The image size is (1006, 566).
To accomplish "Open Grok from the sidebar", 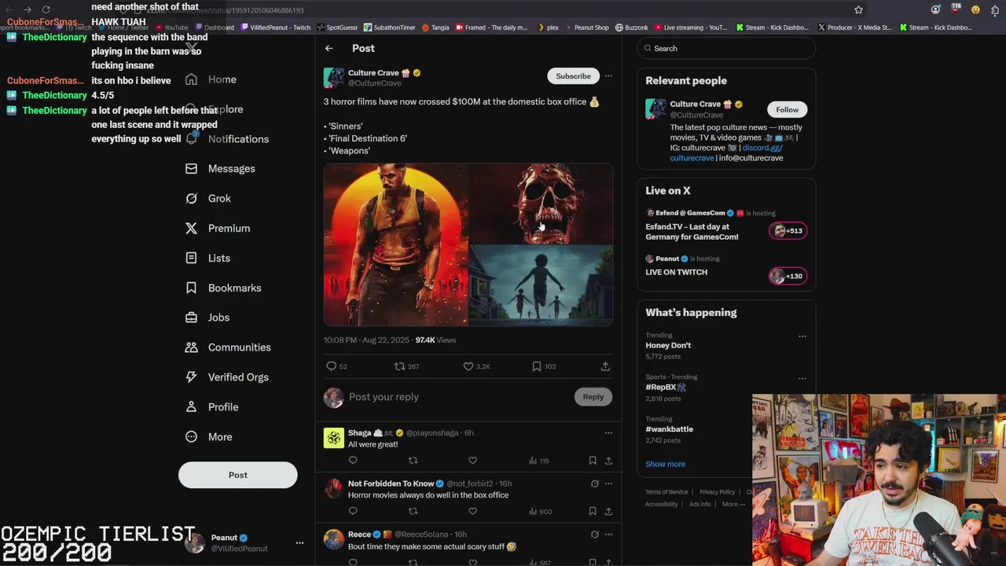I will 208,199.
